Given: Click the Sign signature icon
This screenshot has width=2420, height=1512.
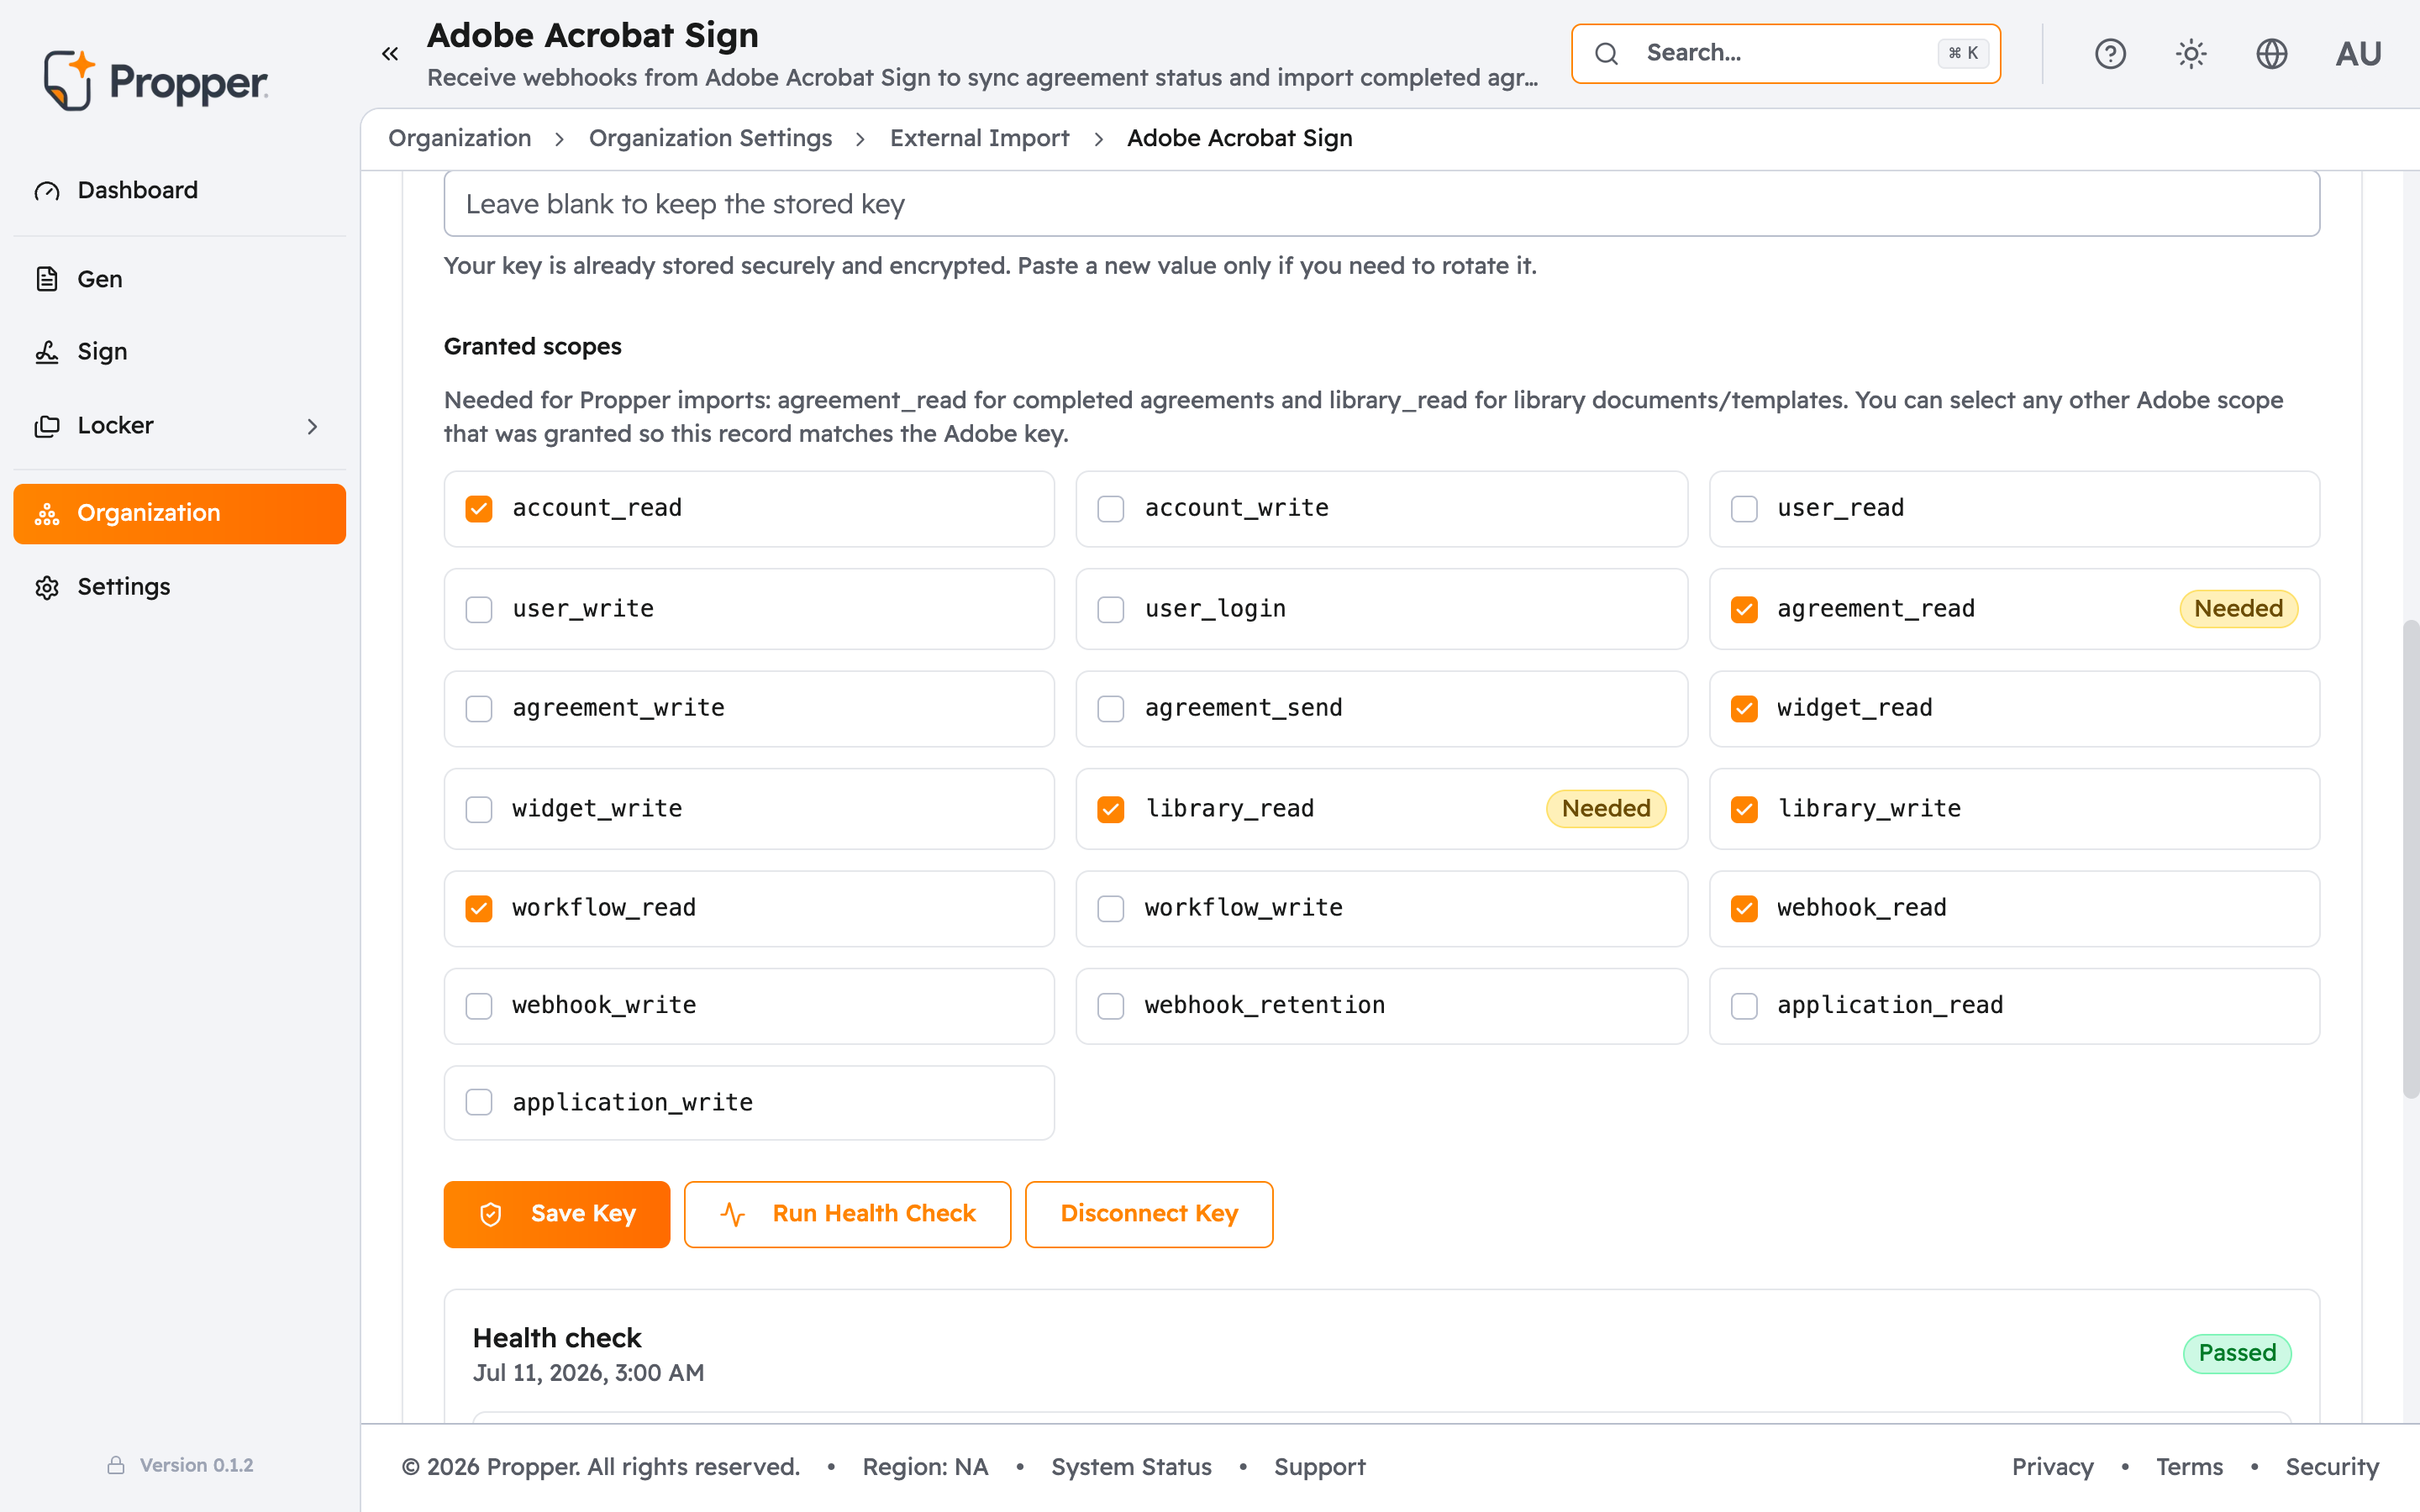Looking at the screenshot, I should click(47, 352).
